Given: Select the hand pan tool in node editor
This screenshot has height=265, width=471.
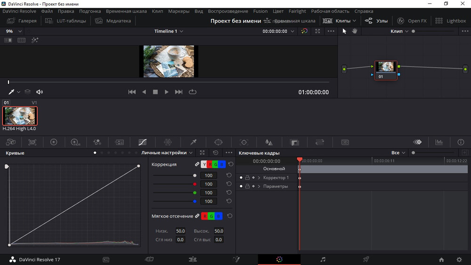Looking at the screenshot, I should [x=355, y=31].
